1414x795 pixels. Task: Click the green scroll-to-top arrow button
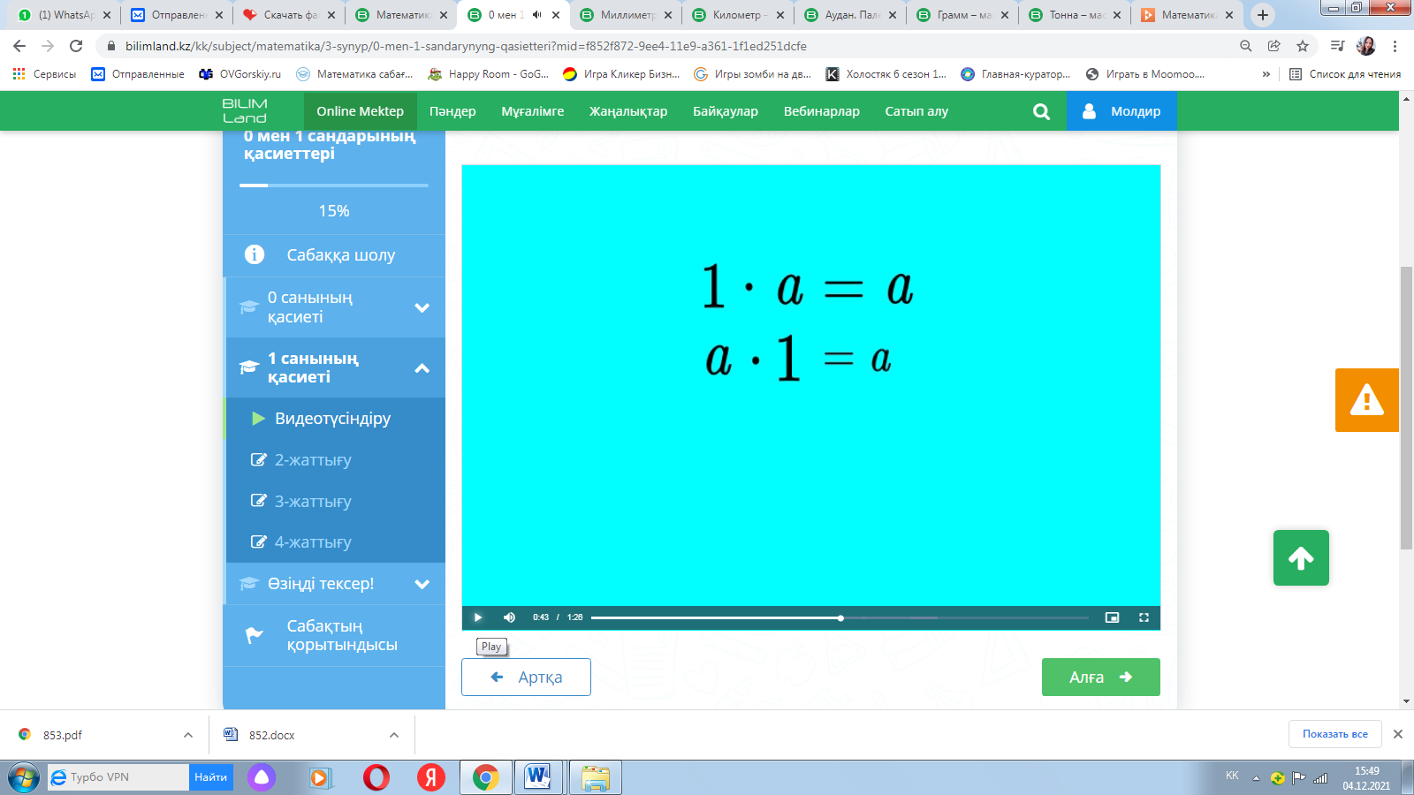coord(1301,557)
